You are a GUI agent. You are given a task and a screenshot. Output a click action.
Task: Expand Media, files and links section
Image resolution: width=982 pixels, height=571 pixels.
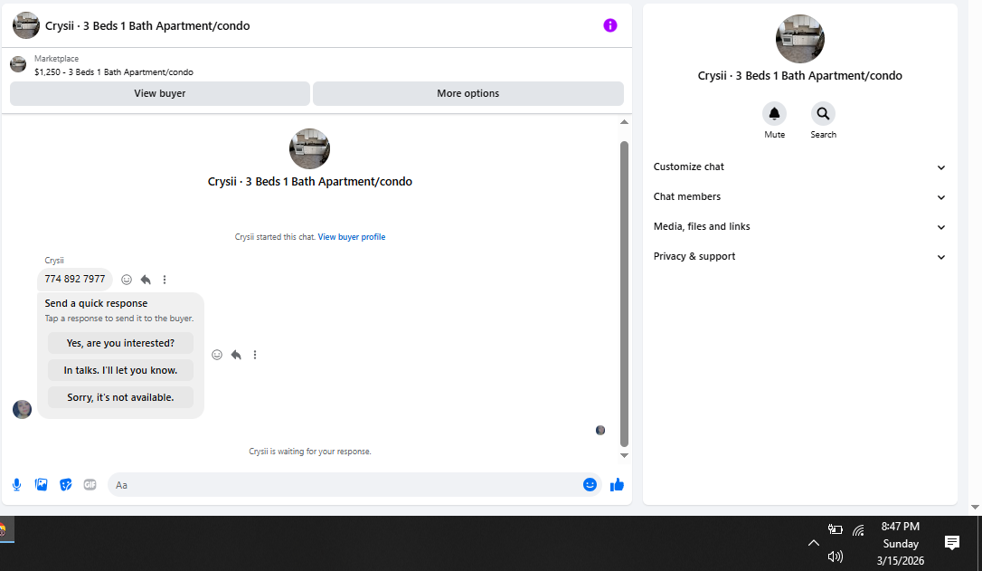click(799, 226)
